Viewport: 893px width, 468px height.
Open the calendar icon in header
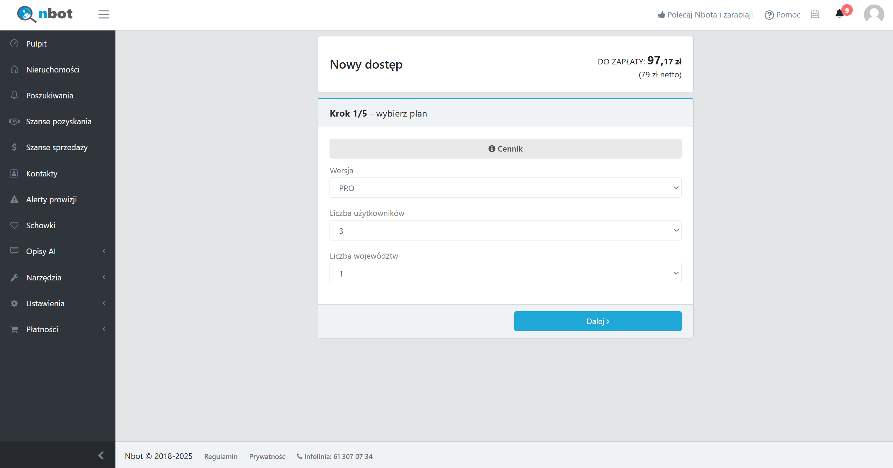(815, 14)
